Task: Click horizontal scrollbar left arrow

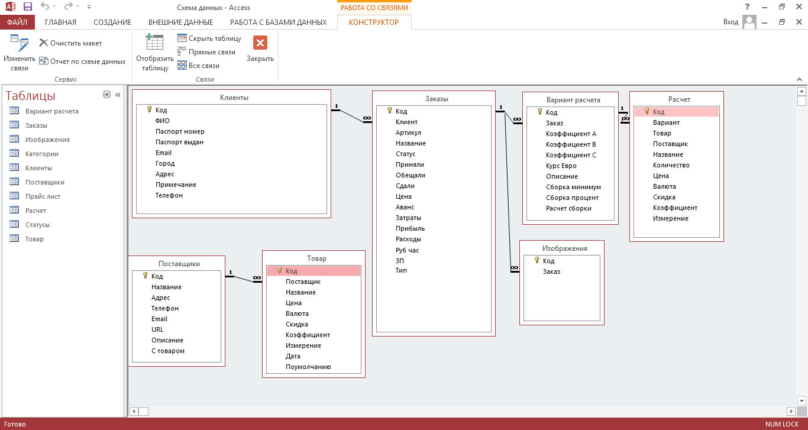Action: pyautogui.click(x=134, y=411)
